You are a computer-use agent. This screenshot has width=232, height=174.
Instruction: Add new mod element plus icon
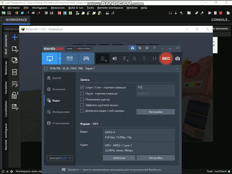click(15, 37)
